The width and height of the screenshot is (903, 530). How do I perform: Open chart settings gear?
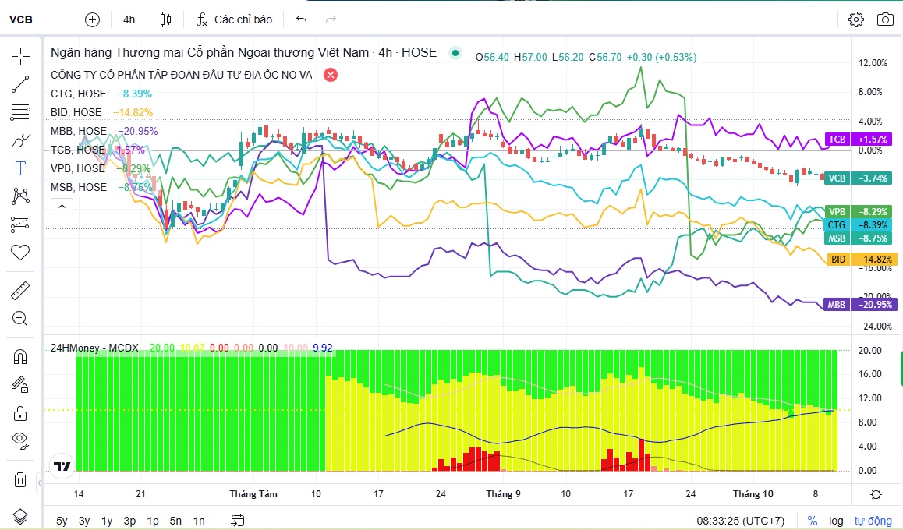856,19
